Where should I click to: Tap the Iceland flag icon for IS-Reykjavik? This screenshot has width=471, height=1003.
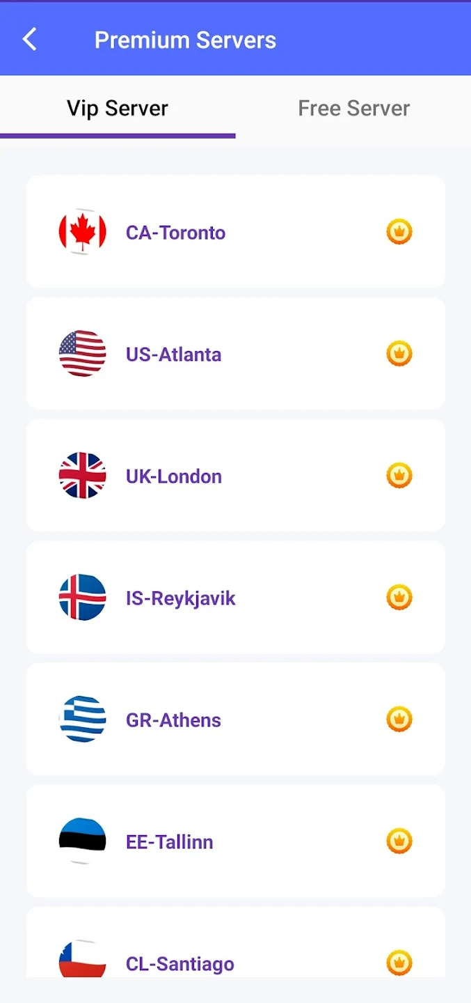[82, 597]
